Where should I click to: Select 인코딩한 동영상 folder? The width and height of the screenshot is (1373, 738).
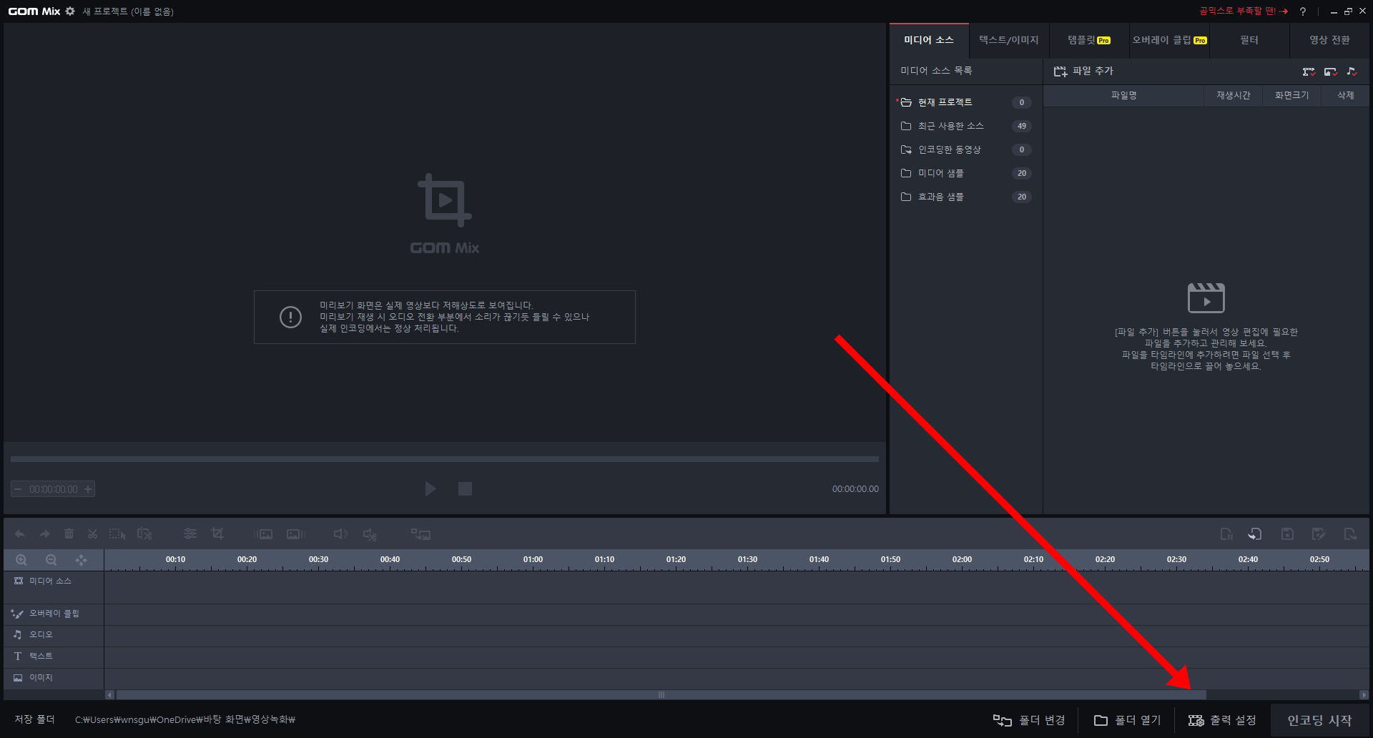point(965,149)
